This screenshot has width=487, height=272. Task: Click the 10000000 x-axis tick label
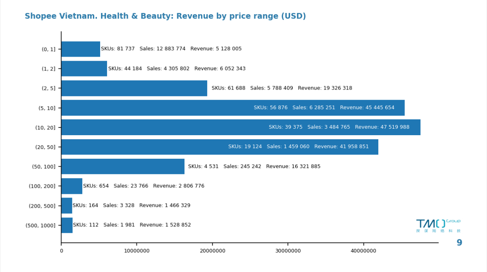137,250
